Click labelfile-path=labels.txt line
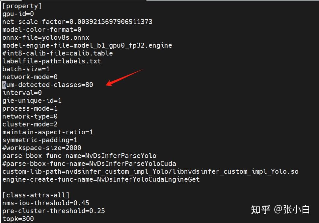The width and height of the screenshot is (319, 223). click(52, 61)
